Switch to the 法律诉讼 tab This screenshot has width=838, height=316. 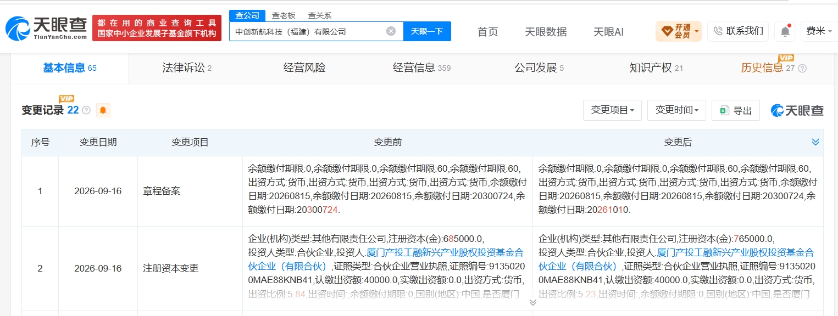coord(187,68)
